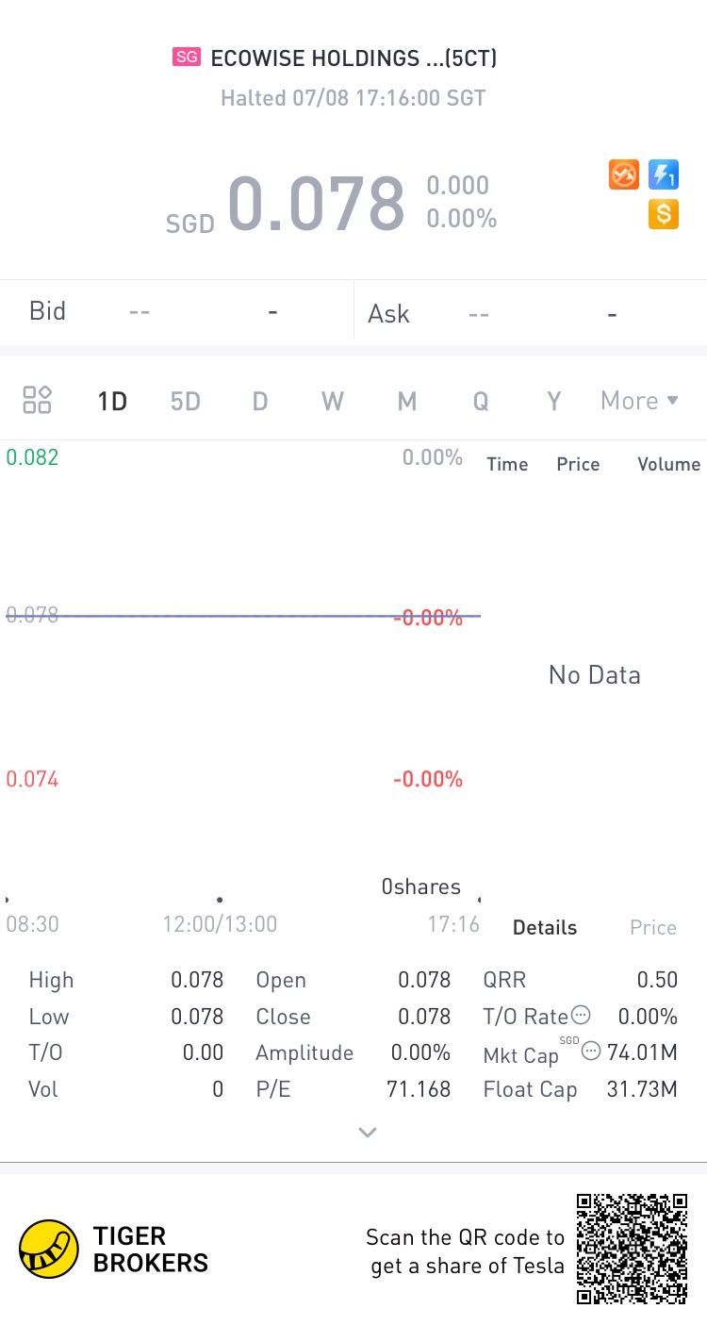Image resolution: width=707 pixels, height=1325 pixels.
Task: Select the W weekly chart tab
Action: [x=333, y=402]
